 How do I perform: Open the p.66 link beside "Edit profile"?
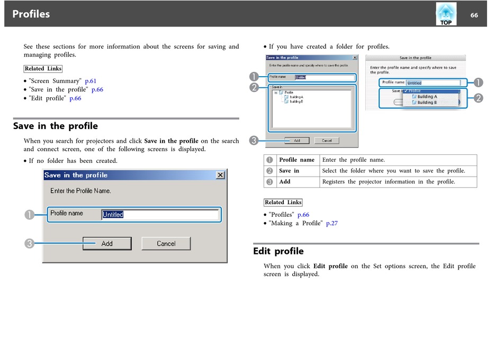75,98
